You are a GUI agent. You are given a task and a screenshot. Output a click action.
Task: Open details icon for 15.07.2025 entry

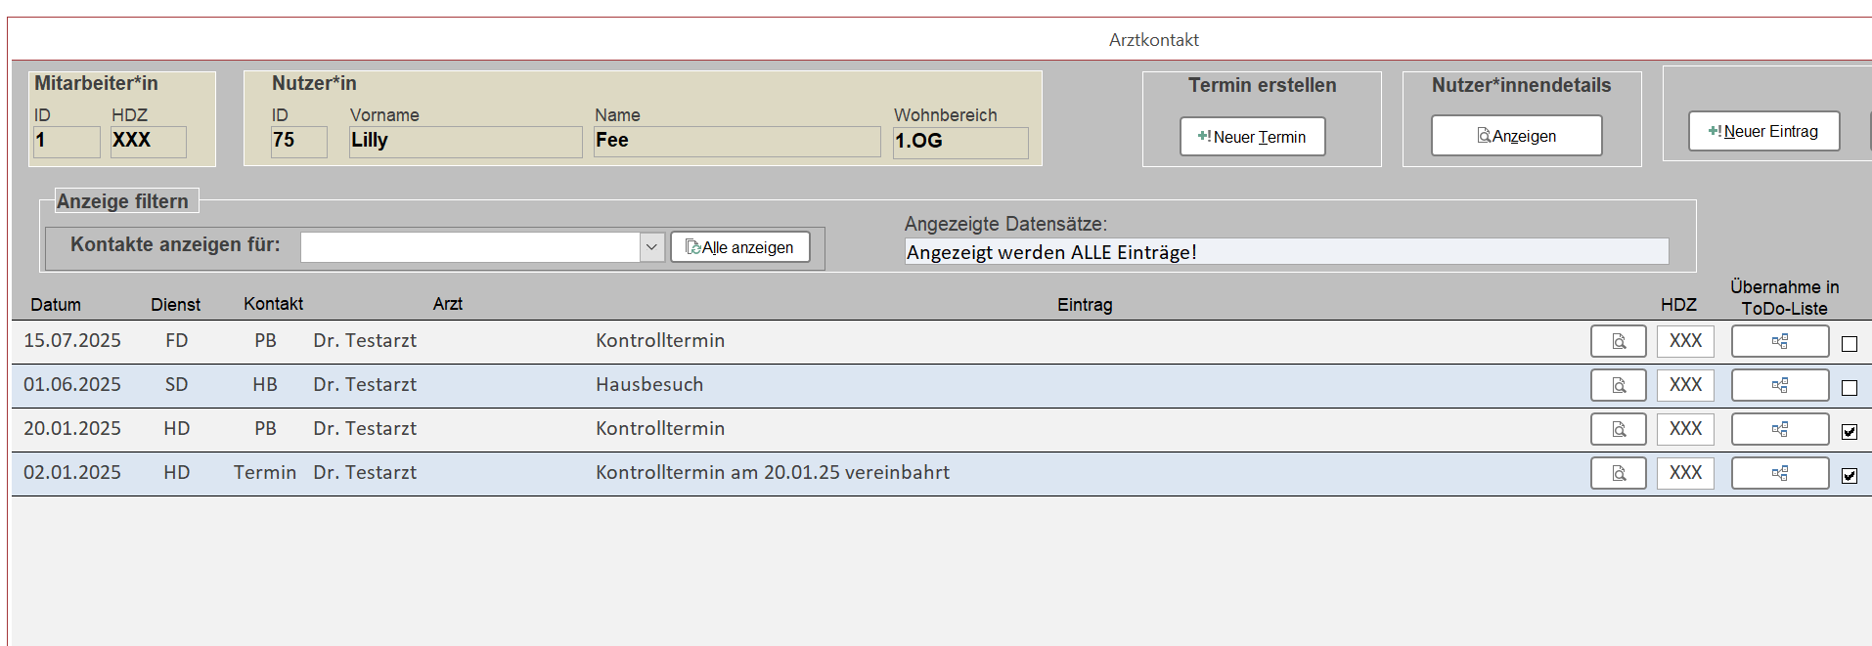tap(1618, 342)
